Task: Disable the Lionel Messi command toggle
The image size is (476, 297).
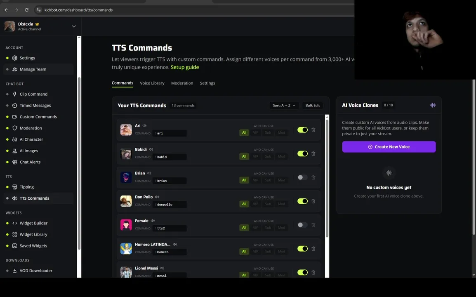Action: pyautogui.click(x=302, y=272)
